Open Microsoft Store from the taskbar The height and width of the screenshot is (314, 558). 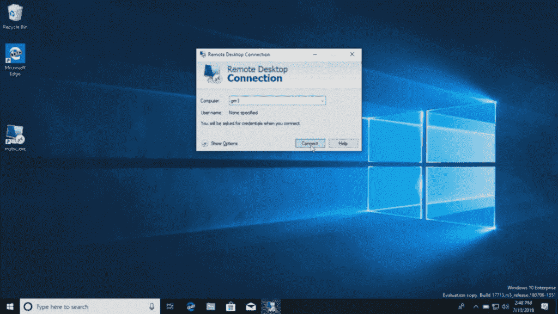pyautogui.click(x=231, y=306)
